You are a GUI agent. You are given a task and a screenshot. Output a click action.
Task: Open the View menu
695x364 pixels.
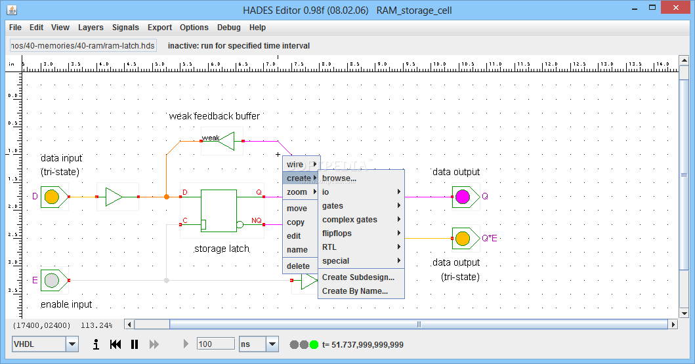pyautogui.click(x=60, y=28)
